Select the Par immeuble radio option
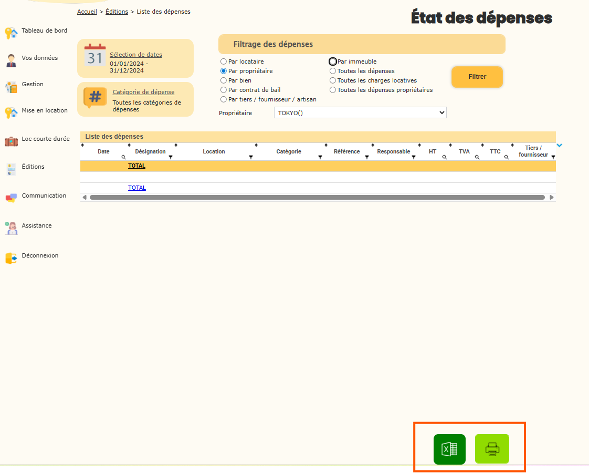 tap(333, 61)
